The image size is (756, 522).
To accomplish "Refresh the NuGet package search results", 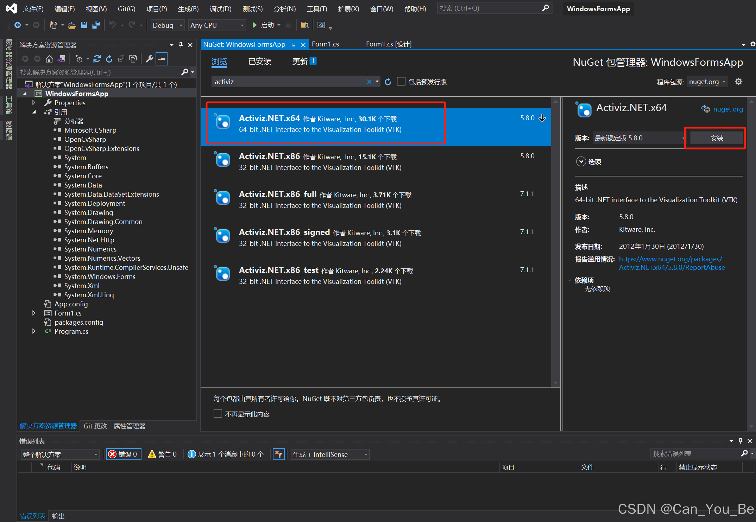I will 388,82.
